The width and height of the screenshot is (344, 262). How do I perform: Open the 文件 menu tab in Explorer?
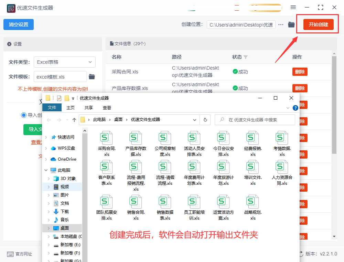(52, 108)
